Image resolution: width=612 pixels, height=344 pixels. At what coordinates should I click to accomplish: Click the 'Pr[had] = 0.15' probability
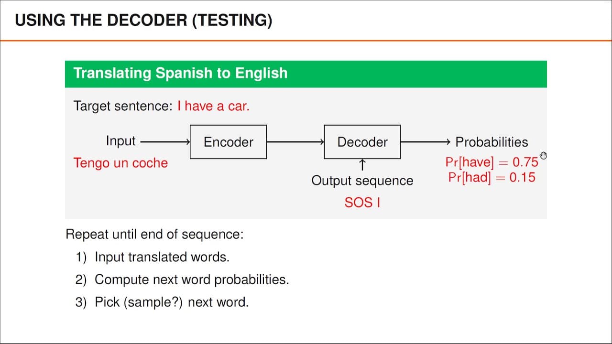tap(492, 178)
